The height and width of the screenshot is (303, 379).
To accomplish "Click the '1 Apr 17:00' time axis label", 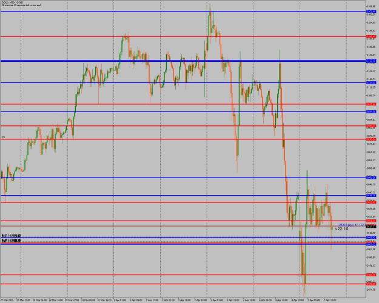I will [x=153, y=300].
